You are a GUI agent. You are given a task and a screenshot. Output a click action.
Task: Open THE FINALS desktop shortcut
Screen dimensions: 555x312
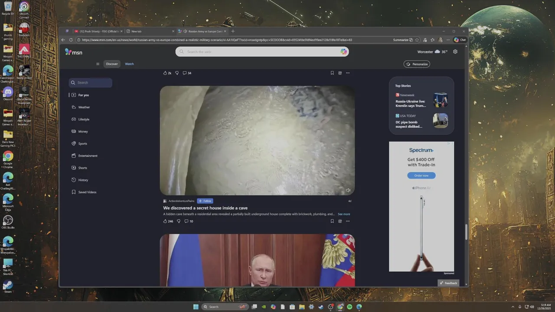(24, 50)
